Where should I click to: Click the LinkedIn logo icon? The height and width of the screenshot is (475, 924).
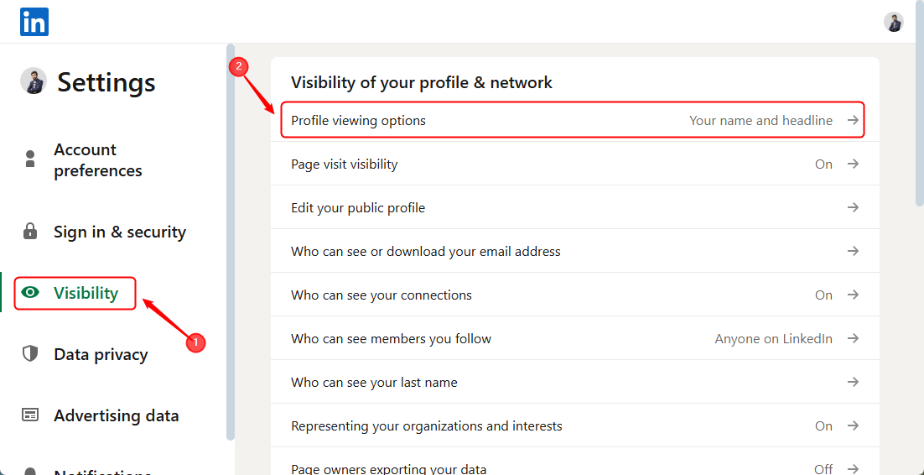34,22
